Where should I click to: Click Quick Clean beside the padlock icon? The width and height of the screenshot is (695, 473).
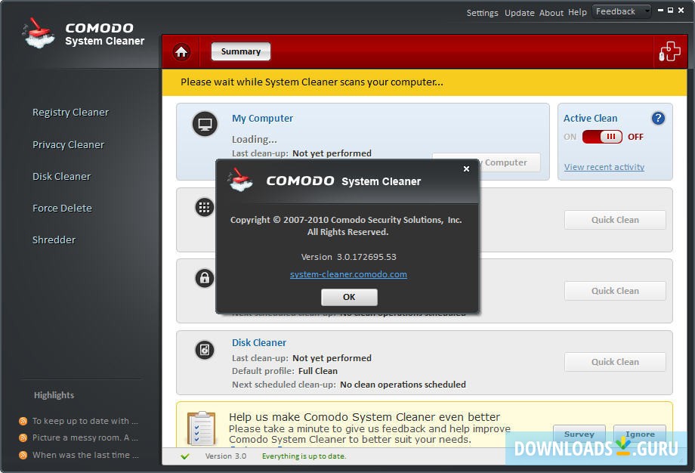(x=615, y=291)
